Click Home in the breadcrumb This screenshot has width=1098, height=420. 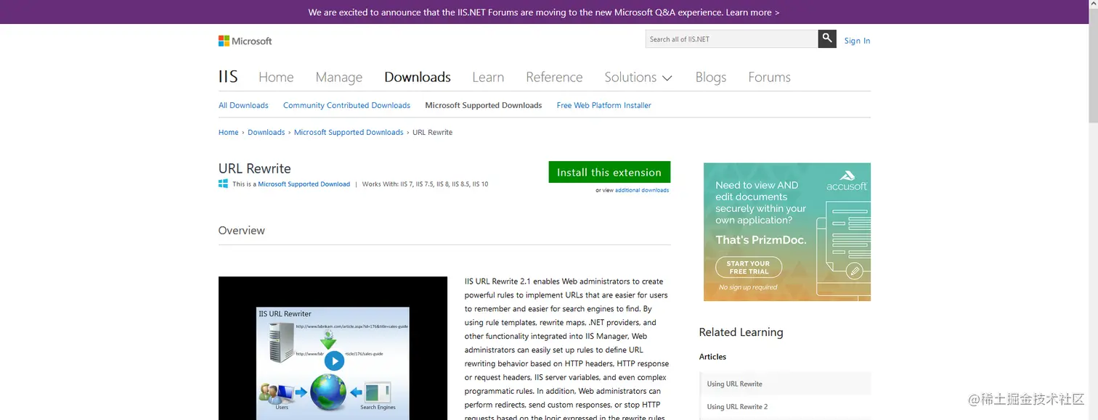(229, 132)
